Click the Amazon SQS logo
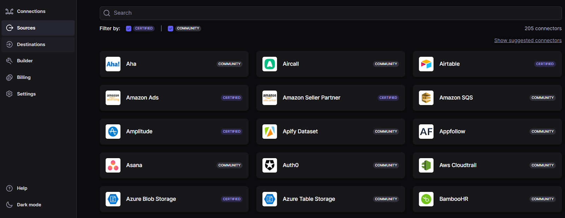 click(x=426, y=98)
